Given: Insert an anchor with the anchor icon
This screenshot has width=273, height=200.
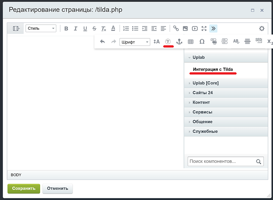Looking at the screenshot, I should pos(179,41).
